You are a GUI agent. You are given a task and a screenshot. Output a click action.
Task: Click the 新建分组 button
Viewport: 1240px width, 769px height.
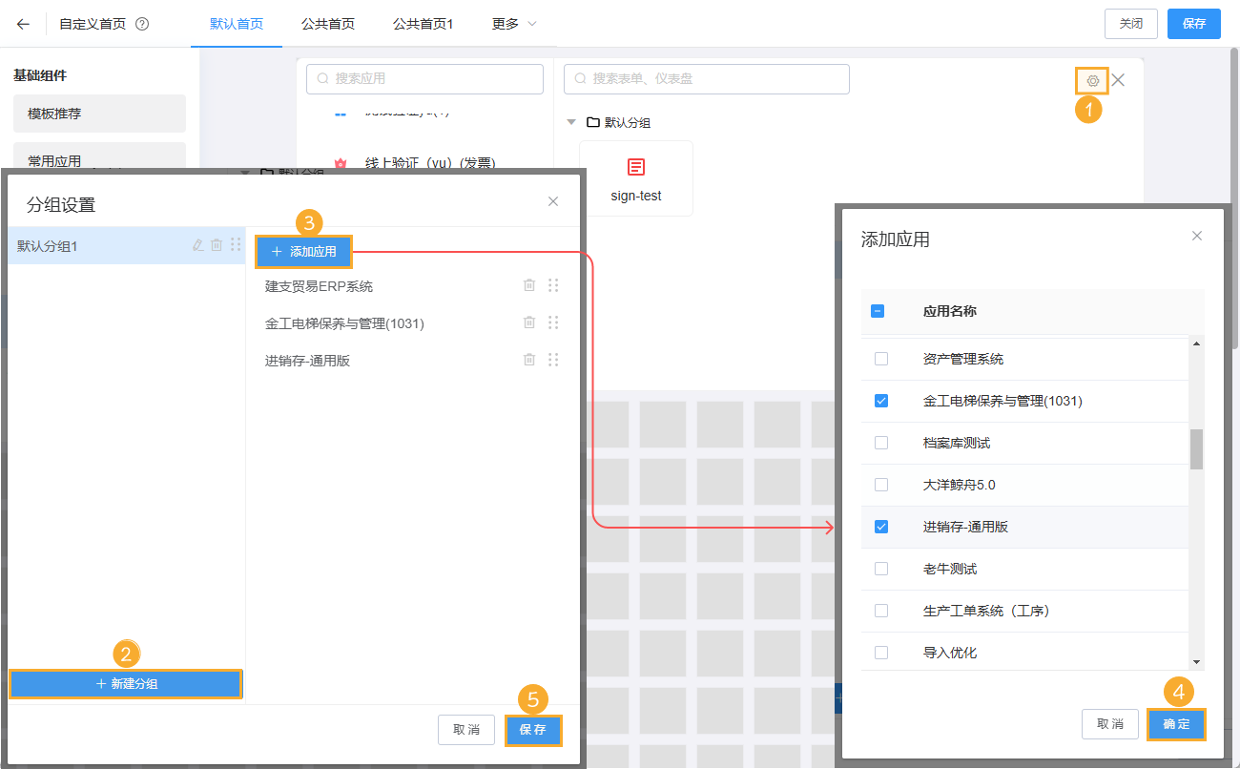point(125,683)
